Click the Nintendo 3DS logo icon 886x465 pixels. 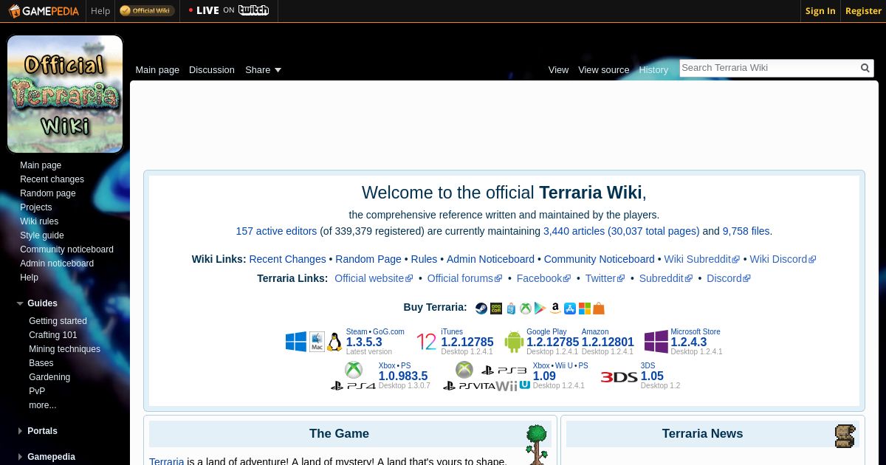pos(619,377)
